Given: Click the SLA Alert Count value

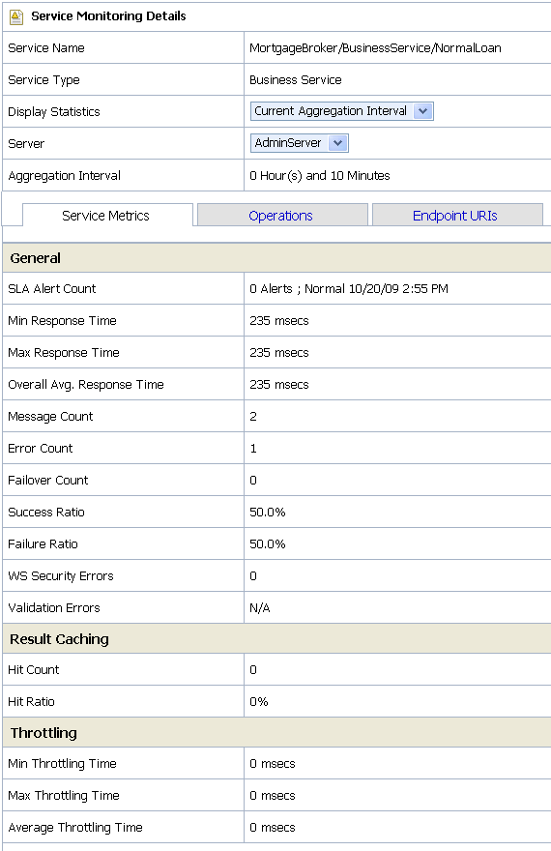Looking at the screenshot, I should [349, 289].
